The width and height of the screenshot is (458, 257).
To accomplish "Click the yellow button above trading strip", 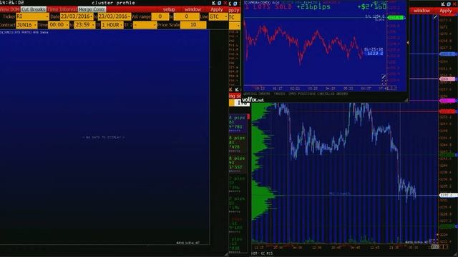I will coord(232,103).
